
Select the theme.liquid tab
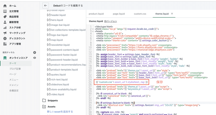[x=162, y=14]
